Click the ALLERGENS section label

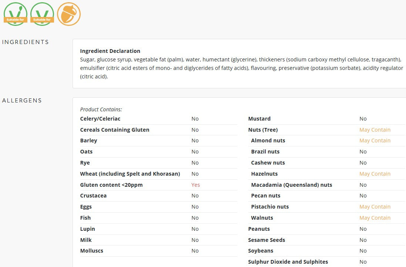pyautogui.click(x=22, y=100)
